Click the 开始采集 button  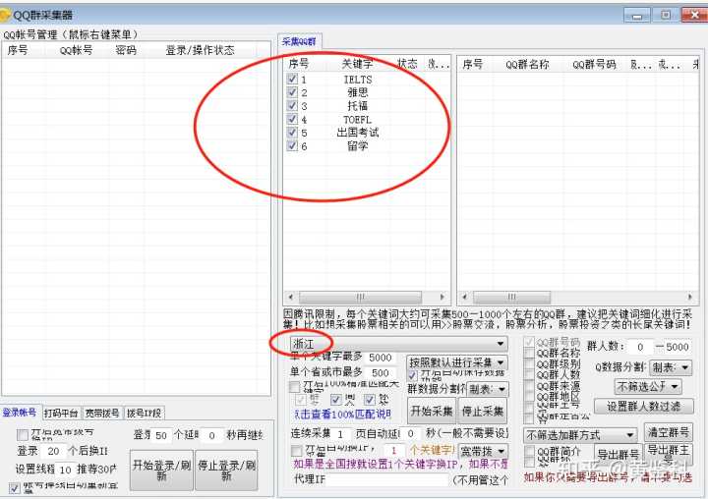click(x=432, y=411)
